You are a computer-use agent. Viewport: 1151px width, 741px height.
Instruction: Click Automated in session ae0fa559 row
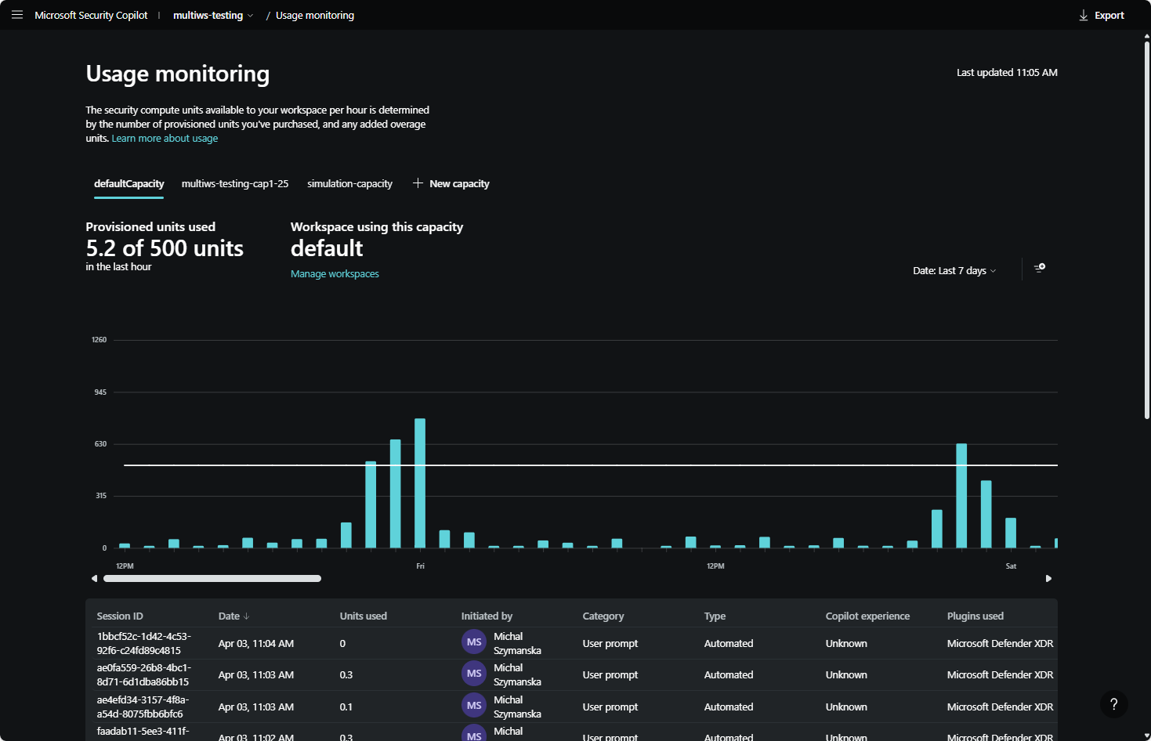[x=729, y=675]
